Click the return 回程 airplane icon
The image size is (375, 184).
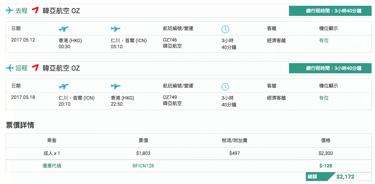[x=9, y=68]
